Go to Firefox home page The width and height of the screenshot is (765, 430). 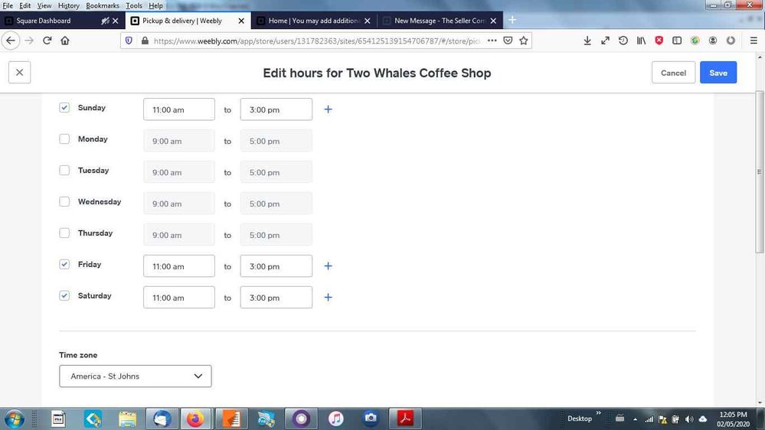(x=65, y=41)
